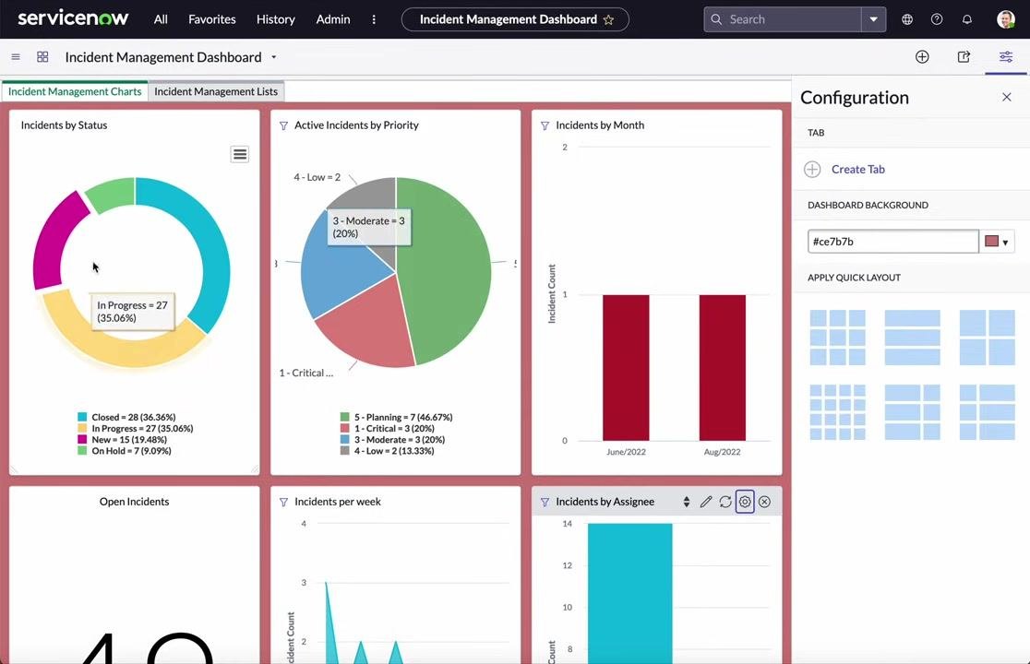1030x664 pixels.
Task: Click the move arrows on Incidents by Assignee
Action: pyautogui.click(x=687, y=502)
